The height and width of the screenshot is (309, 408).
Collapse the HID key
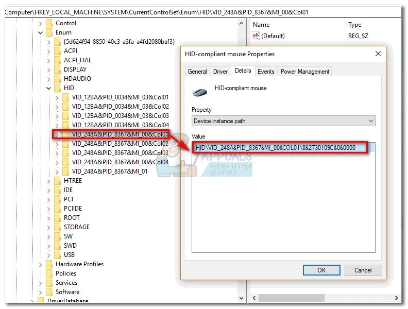pos(49,89)
